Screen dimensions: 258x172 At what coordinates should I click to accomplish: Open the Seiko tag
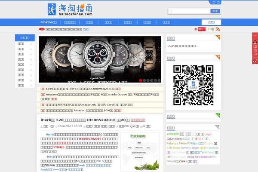coord(190,157)
